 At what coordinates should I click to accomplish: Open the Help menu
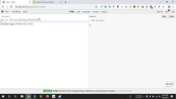click(x=173, y=12)
